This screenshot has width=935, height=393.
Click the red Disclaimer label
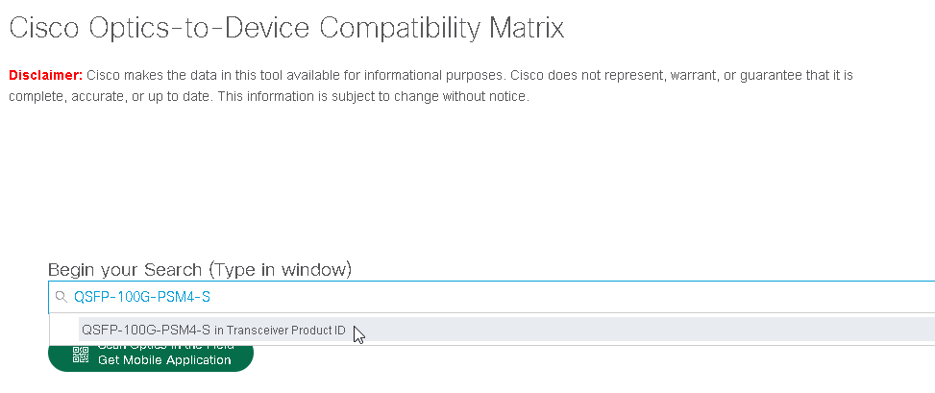pyautogui.click(x=45, y=75)
